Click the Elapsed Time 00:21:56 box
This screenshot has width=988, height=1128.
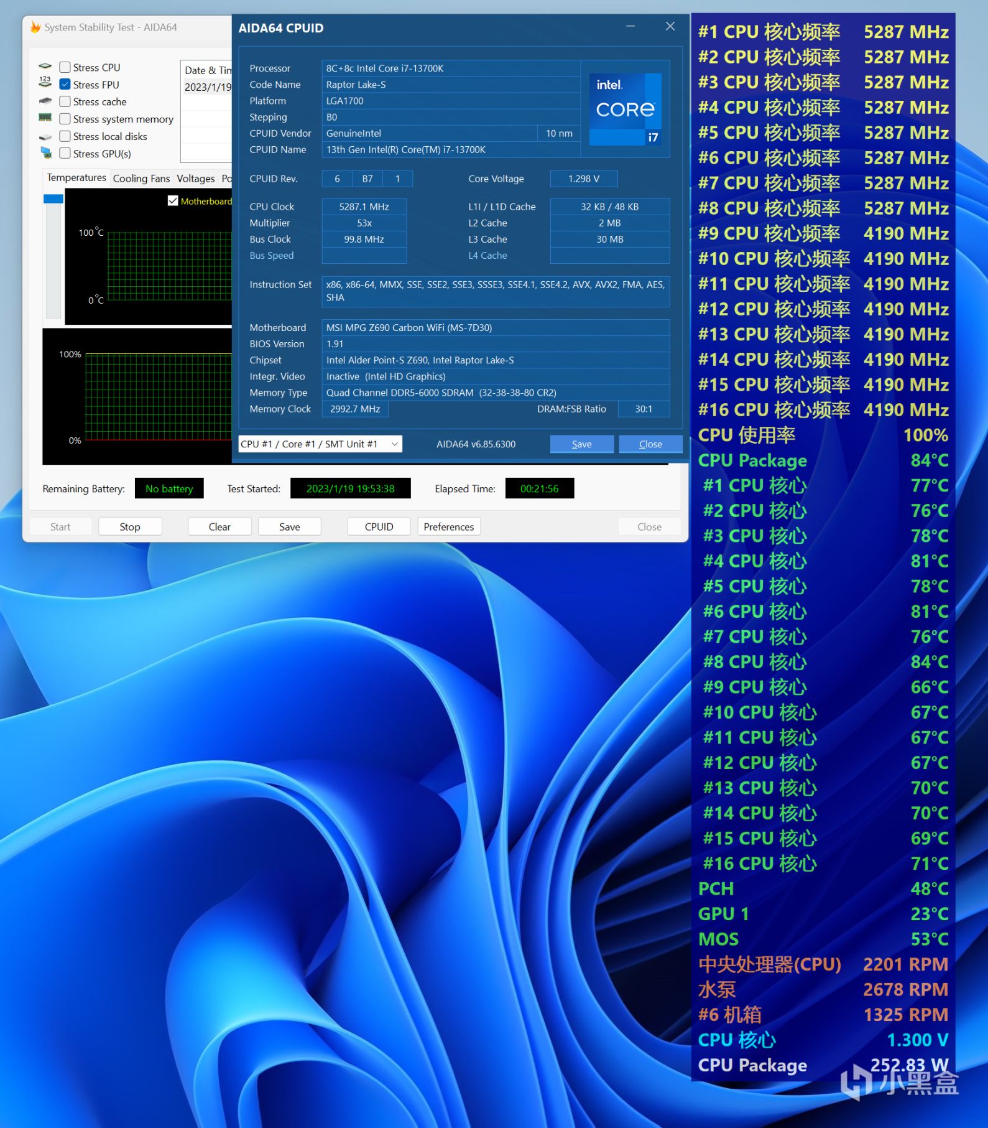tap(540, 488)
